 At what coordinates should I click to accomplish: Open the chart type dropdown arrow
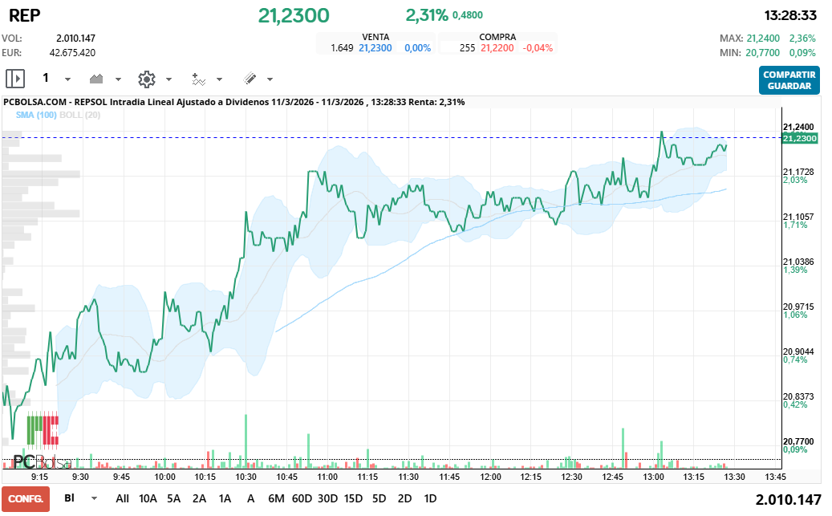point(117,79)
